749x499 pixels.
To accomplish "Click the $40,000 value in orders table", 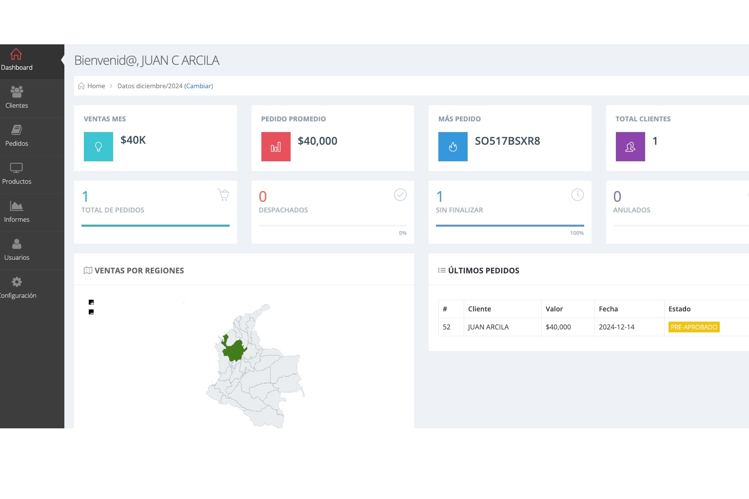I will (558, 327).
